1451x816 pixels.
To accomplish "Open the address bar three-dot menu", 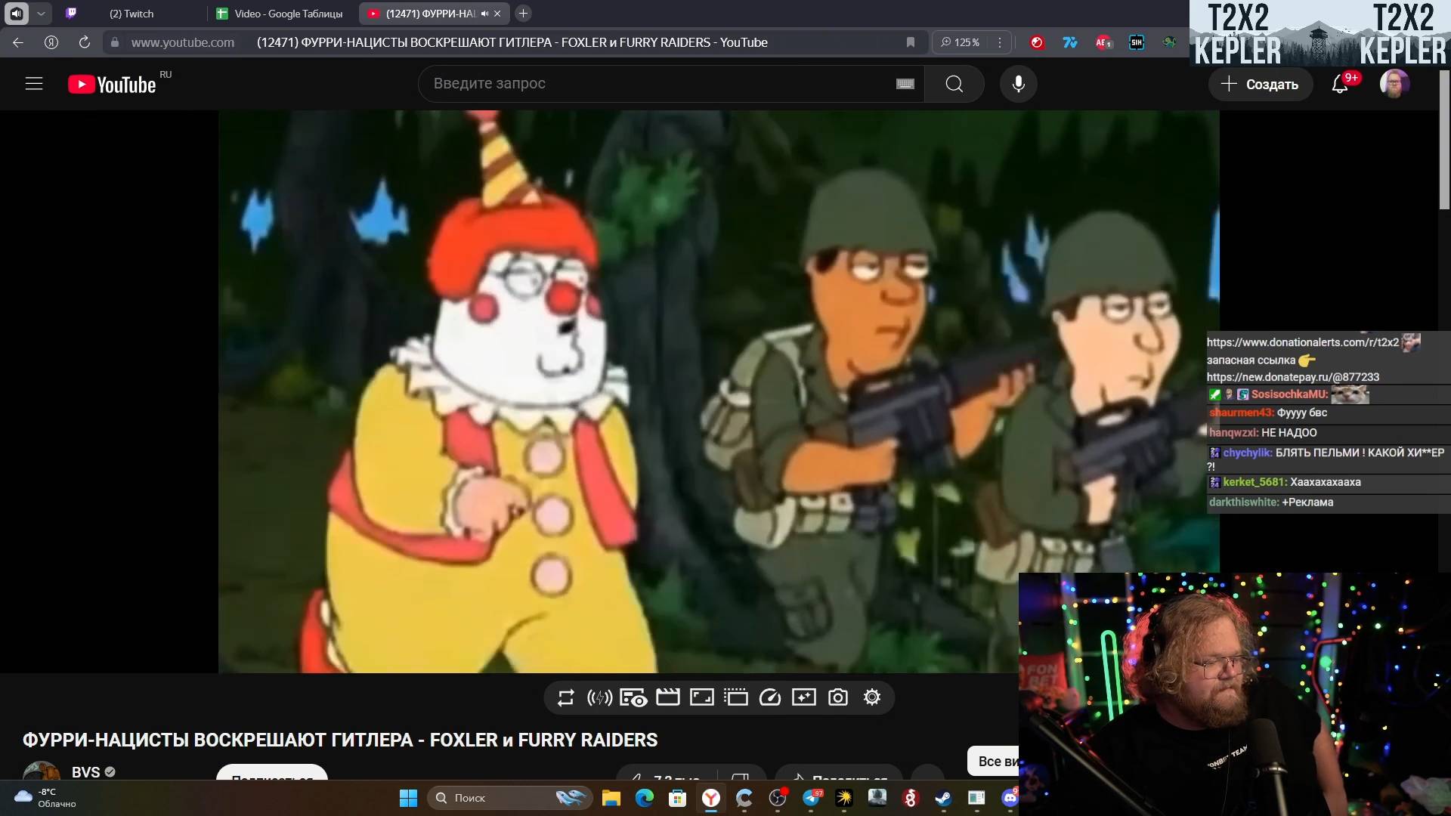I will click(999, 43).
